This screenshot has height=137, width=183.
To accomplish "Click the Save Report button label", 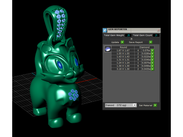I will (x=136, y=42).
